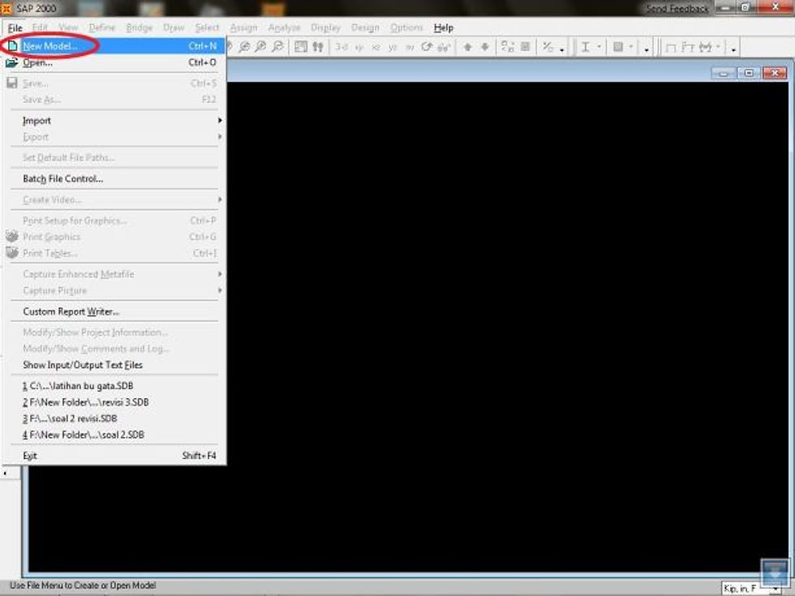Select Show Input/Output Text Files
The image size is (795, 596).
click(x=114, y=365)
